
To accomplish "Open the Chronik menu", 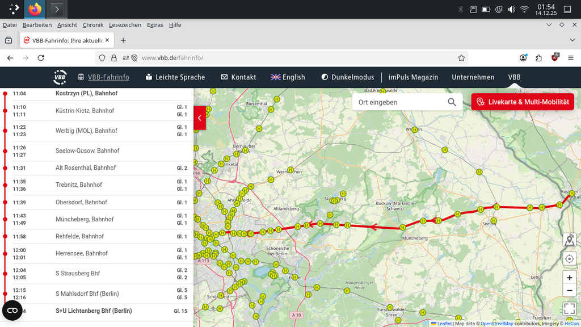I will [93, 25].
